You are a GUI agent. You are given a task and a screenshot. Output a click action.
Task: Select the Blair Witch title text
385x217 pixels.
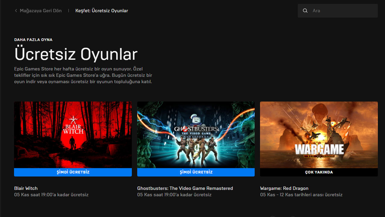pos(26,188)
